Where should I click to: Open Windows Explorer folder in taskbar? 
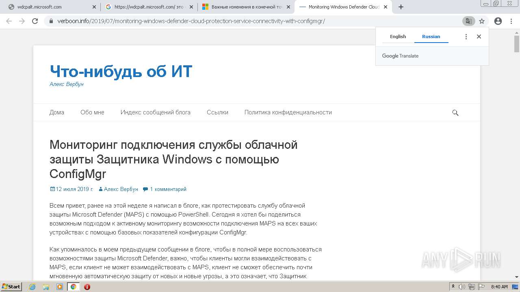click(x=46, y=287)
